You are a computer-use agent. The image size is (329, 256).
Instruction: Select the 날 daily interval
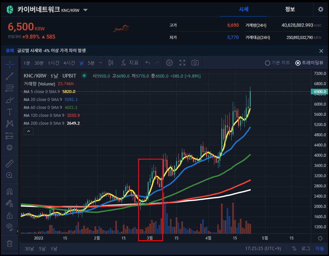click(81, 63)
